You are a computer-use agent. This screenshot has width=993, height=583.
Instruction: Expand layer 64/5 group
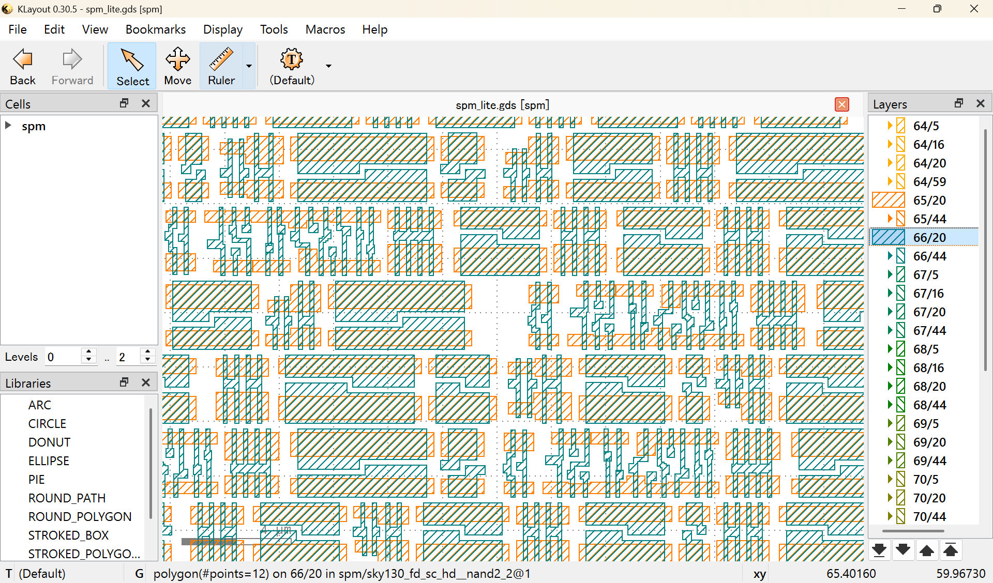tap(890, 126)
